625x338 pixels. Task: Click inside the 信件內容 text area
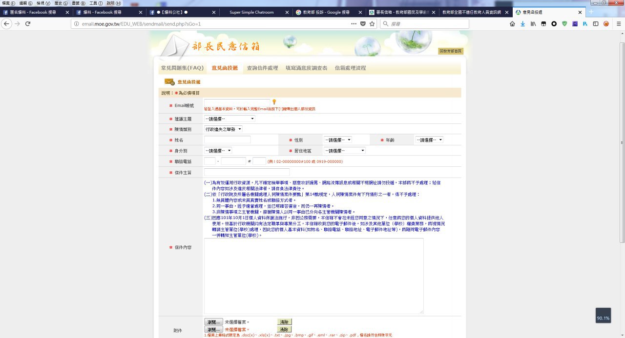point(313,276)
